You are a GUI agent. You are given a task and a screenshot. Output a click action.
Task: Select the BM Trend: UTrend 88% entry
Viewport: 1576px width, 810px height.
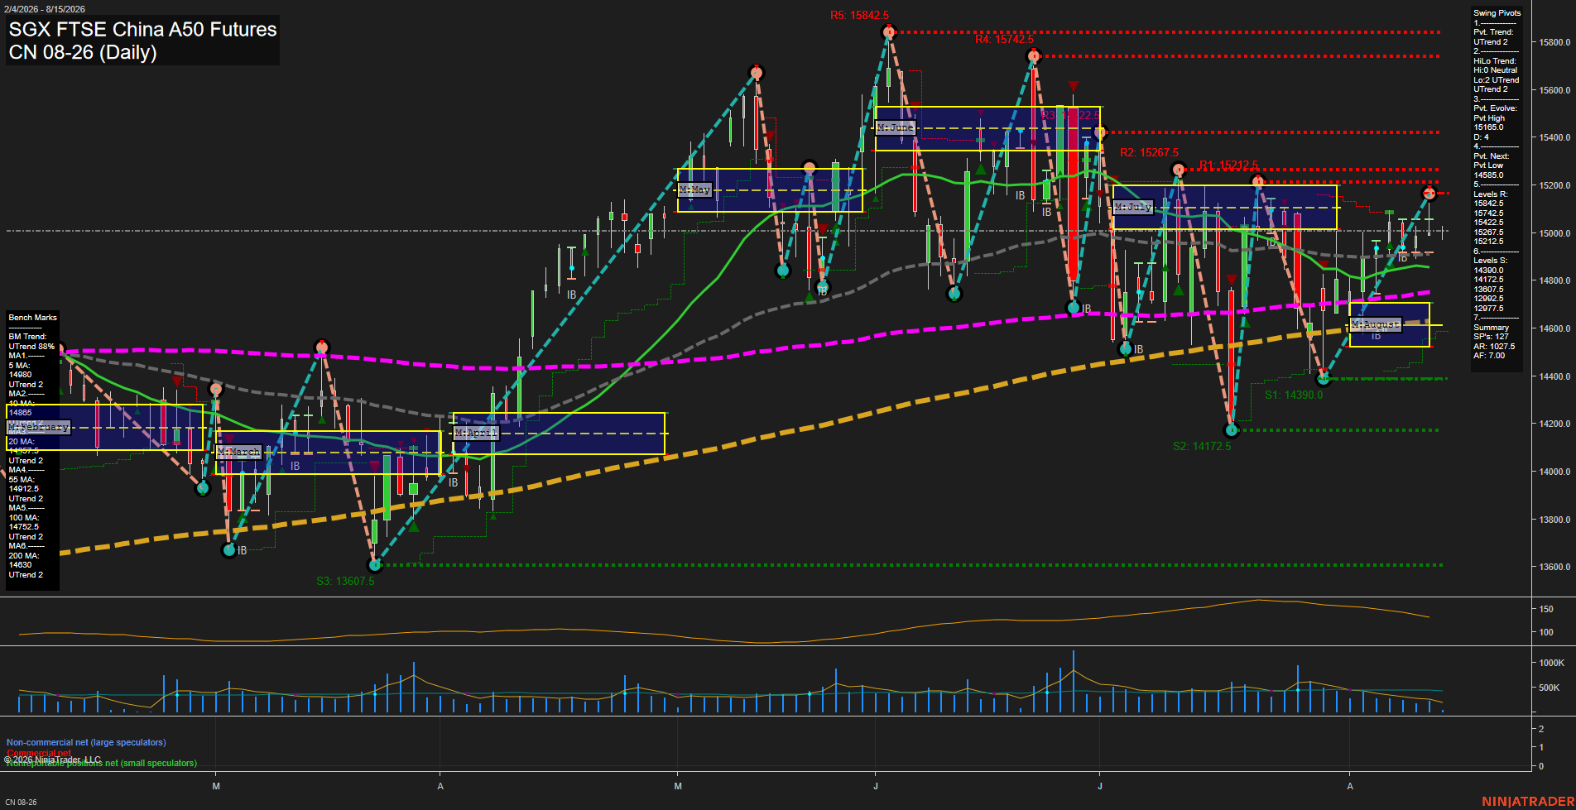[31, 342]
